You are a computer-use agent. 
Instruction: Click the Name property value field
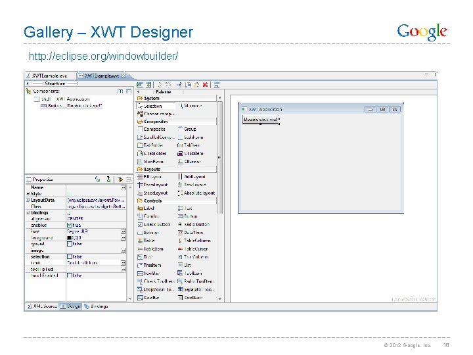pos(93,187)
